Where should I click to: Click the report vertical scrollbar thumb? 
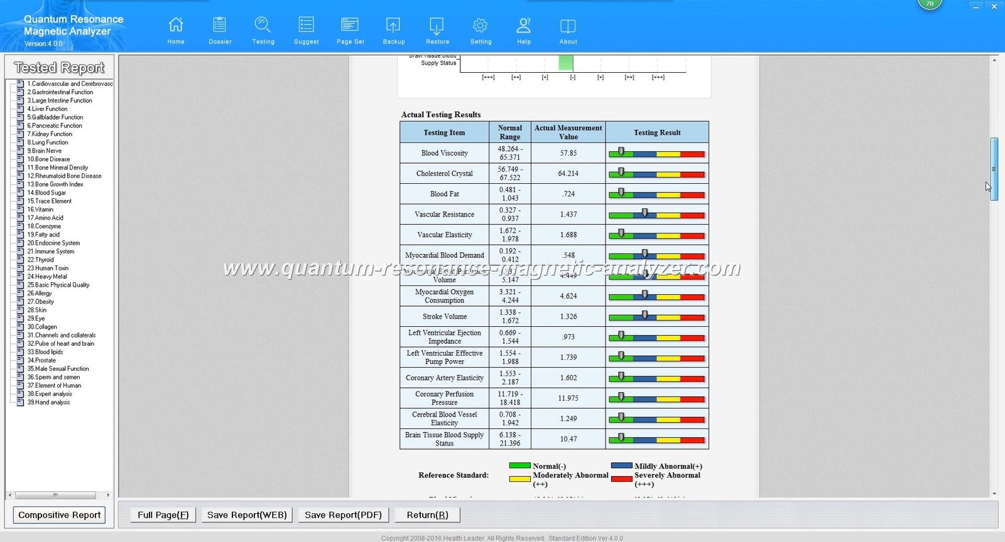(x=994, y=169)
